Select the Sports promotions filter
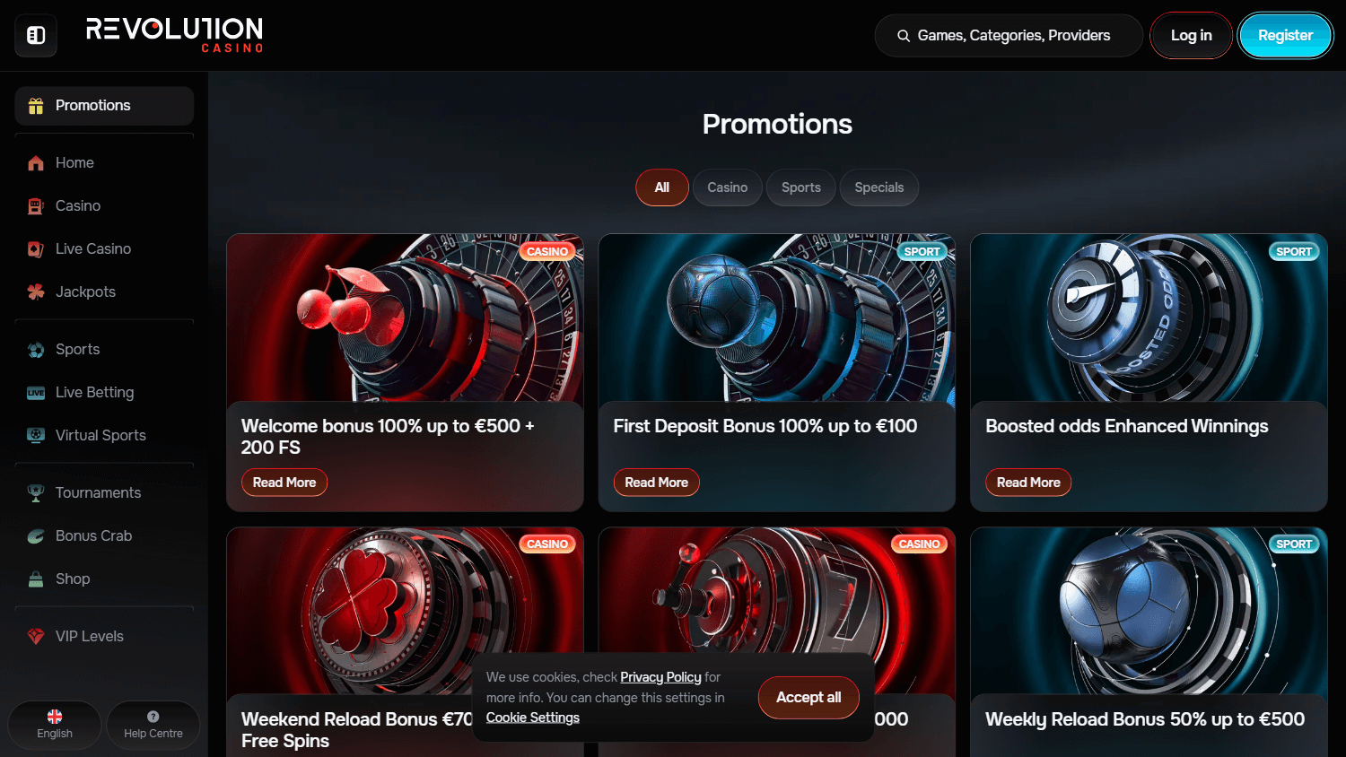The height and width of the screenshot is (757, 1346). click(x=801, y=187)
